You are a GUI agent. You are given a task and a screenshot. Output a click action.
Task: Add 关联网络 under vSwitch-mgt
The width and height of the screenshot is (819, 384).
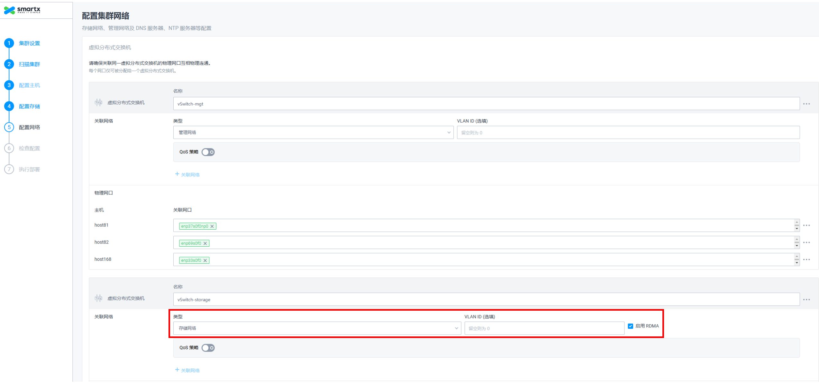(x=187, y=175)
